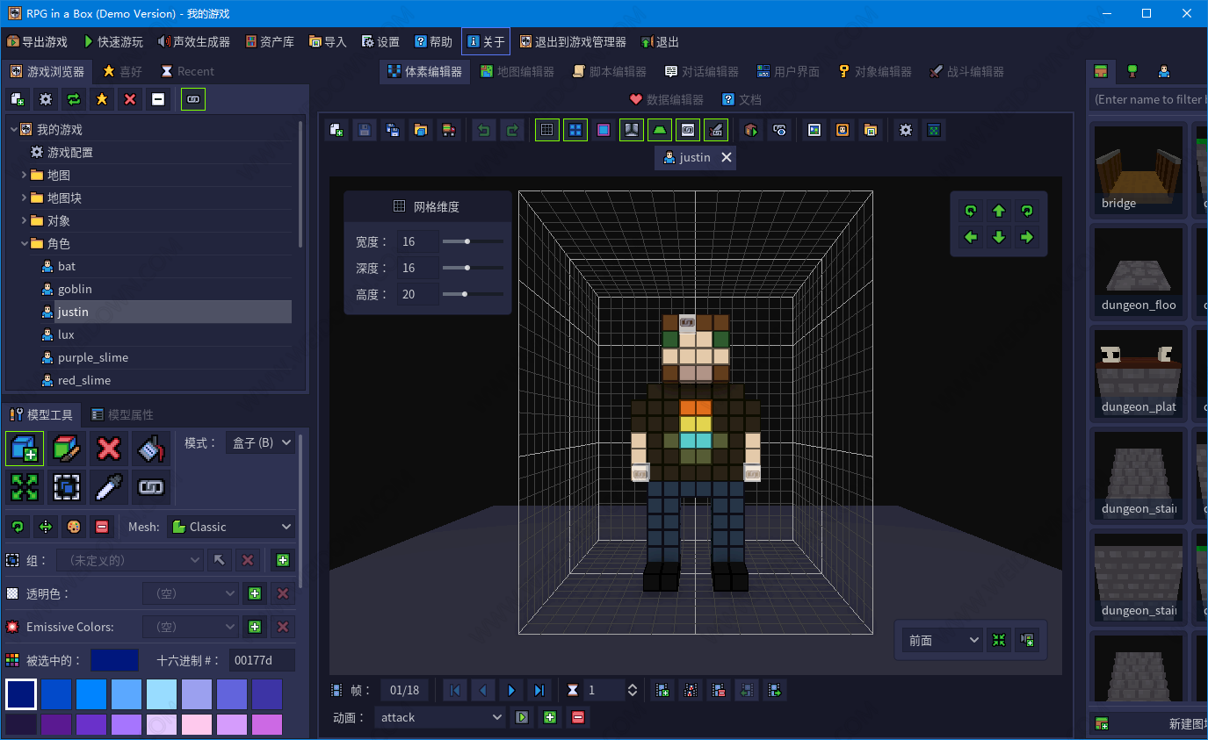Select the paint voxel brush tool
This screenshot has width=1208, height=740.
click(x=67, y=449)
